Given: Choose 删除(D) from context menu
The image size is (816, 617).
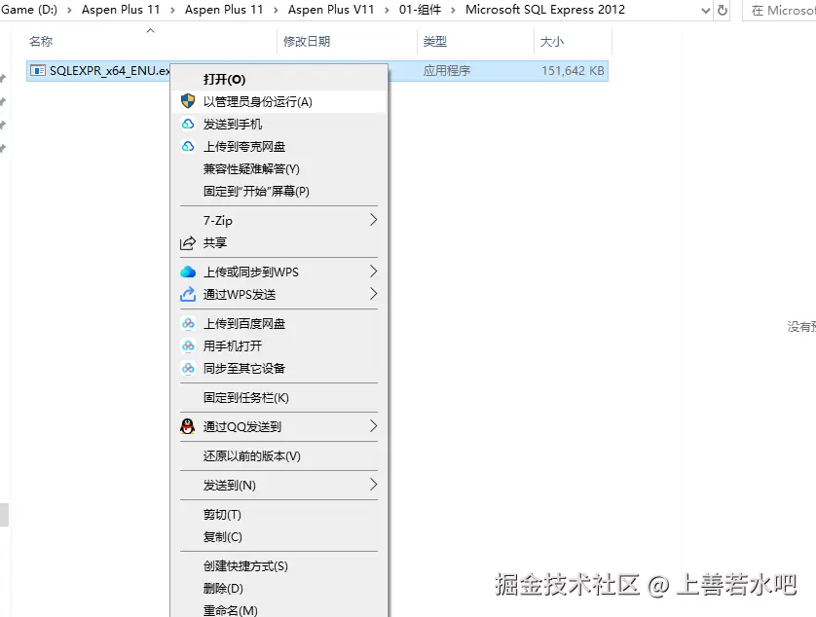Looking at the screenshot, I should coord(278,588).
